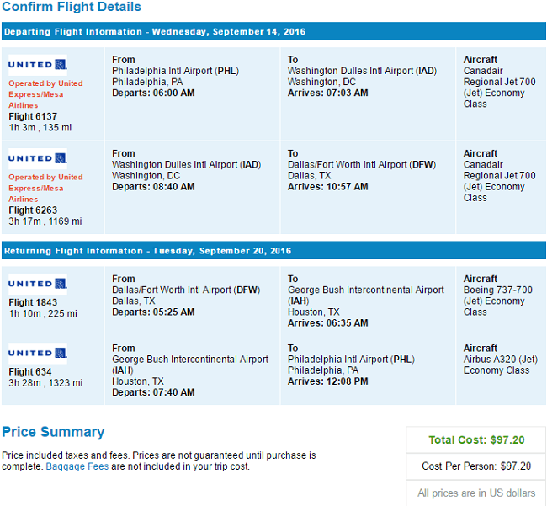Click the United logo for Flight 1843
The width and height of the screenshot is (547, 506).
click(x=38, y=284)
